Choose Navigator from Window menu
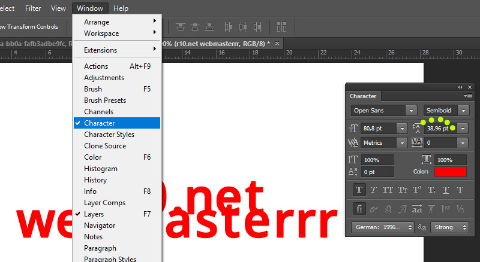Image resolution: width=480 pixels, height=262 pixels. (x=117, y=226)
